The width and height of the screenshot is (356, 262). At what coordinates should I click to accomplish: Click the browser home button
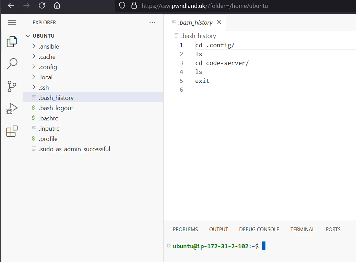pos(57,5)
